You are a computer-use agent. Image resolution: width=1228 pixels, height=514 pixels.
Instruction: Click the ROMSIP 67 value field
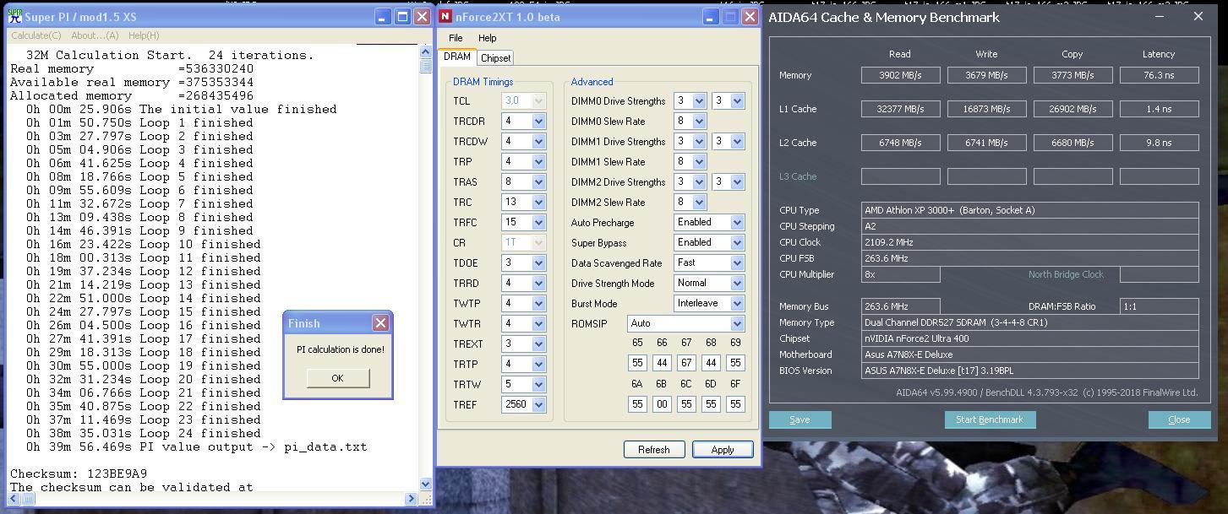(686, 362)
